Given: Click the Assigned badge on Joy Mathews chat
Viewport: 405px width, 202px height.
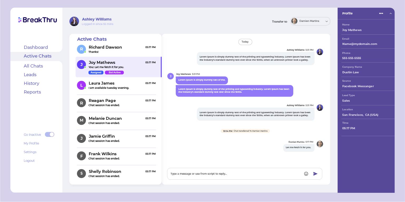Looking at the screenshot, I should tap(96, 72).
